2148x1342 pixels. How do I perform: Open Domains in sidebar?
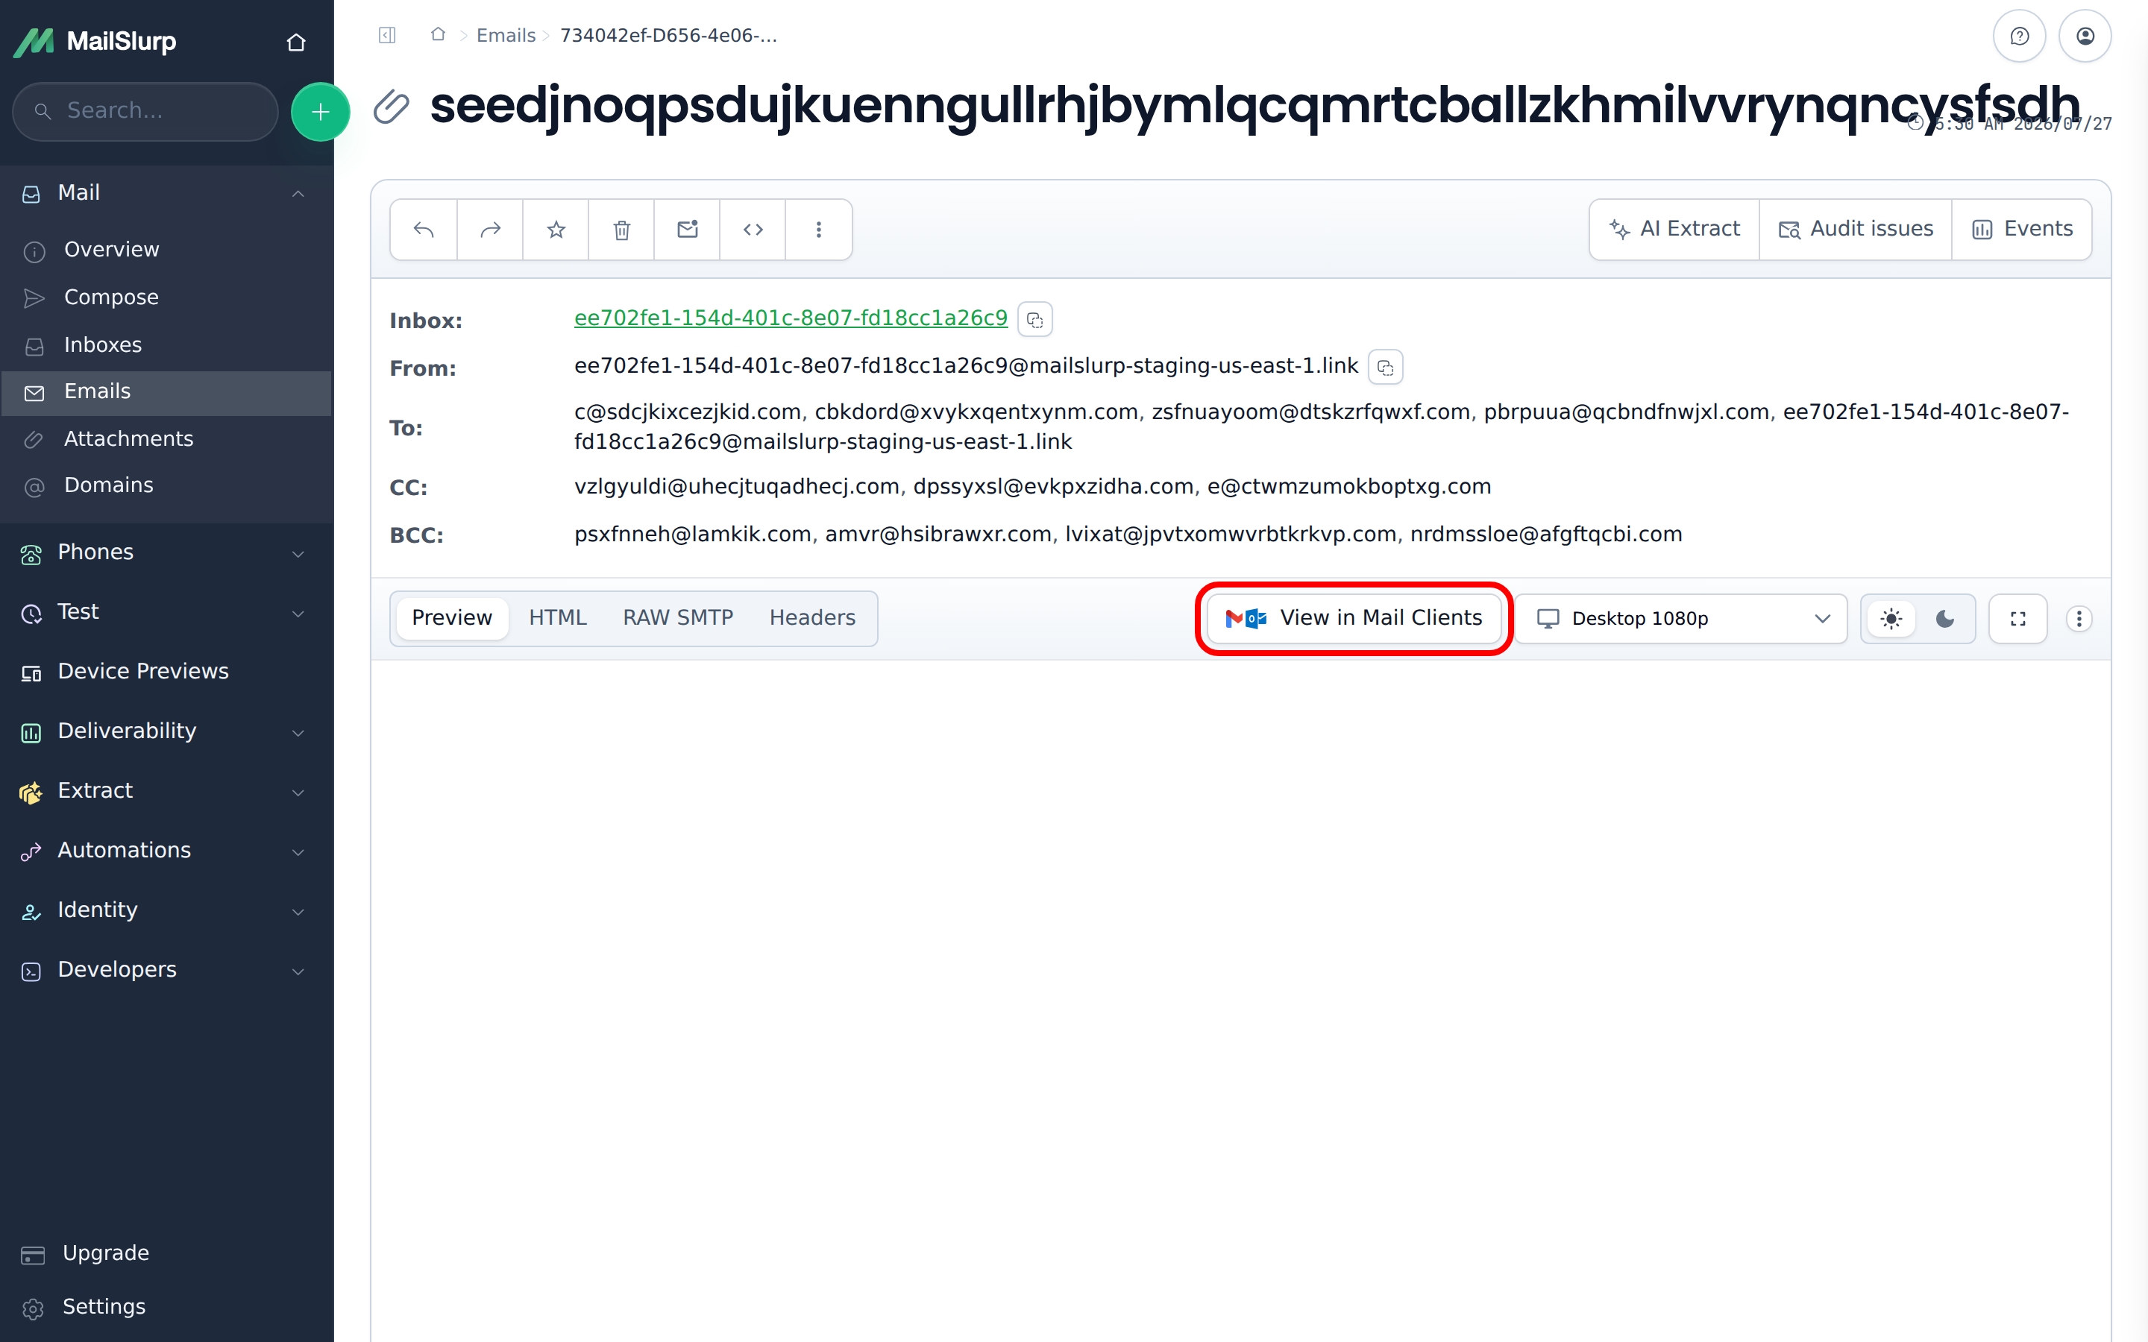click(x=166, y=486)
